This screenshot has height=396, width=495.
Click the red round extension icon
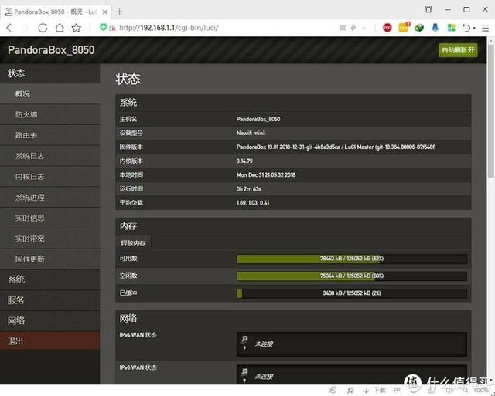click(x=387, y=28)
